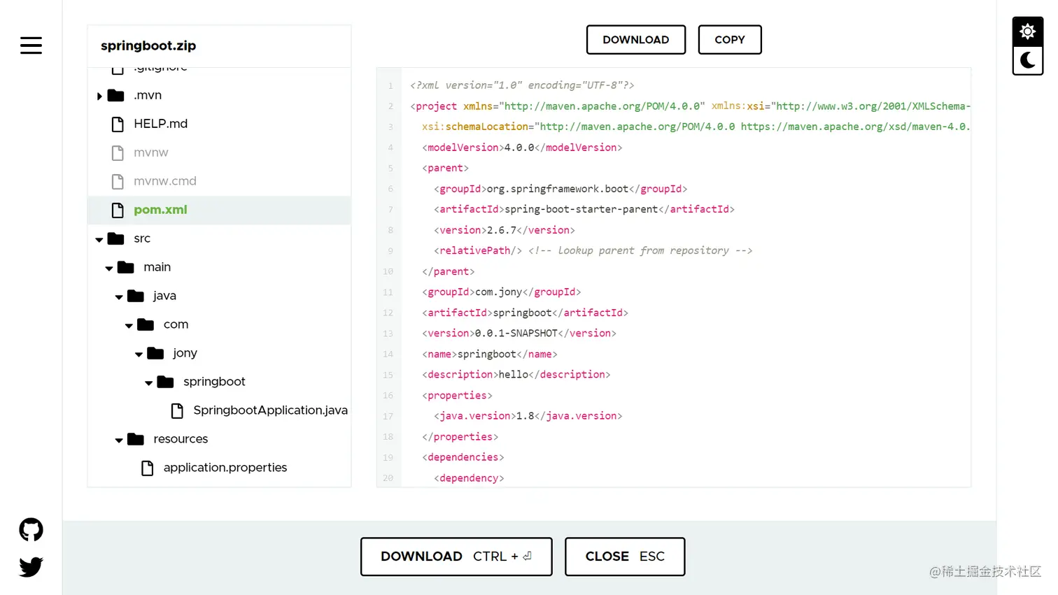Open SpringbootApplication.java in the tree
The image size is (1058, 595).
pyautogui.click(x=270, y=410)
